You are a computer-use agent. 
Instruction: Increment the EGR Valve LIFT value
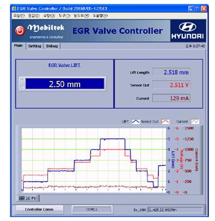[22, 79]
